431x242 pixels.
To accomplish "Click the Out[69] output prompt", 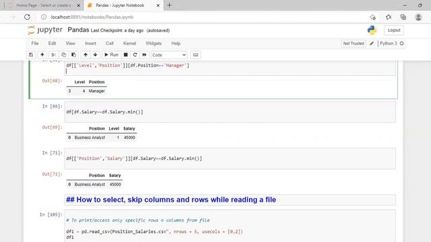I will (x=53, y=127).
